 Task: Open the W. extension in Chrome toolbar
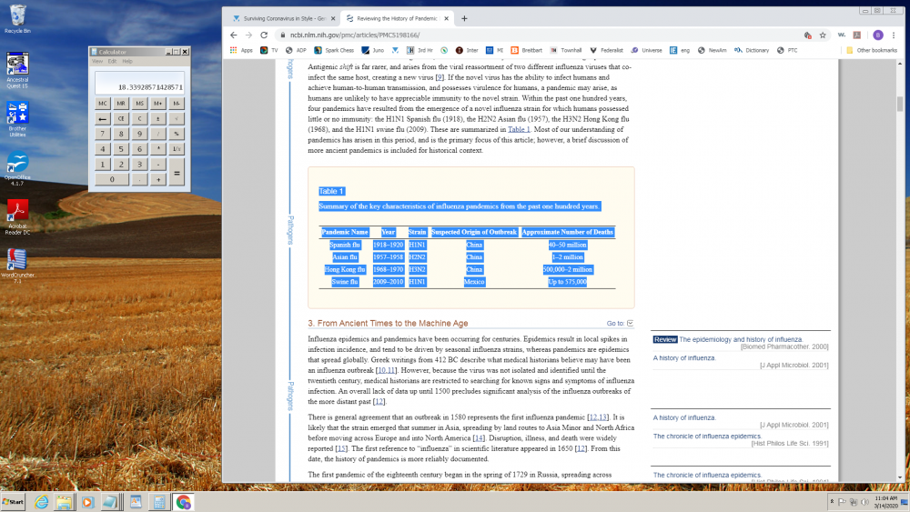(x=842, y=35)
